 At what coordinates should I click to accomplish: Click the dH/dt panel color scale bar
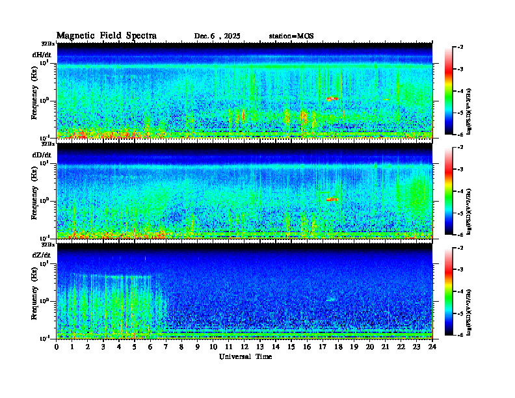point(448,91)
